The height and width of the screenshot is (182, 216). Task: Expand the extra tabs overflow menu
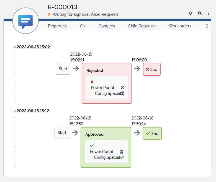tap(207, 26)
